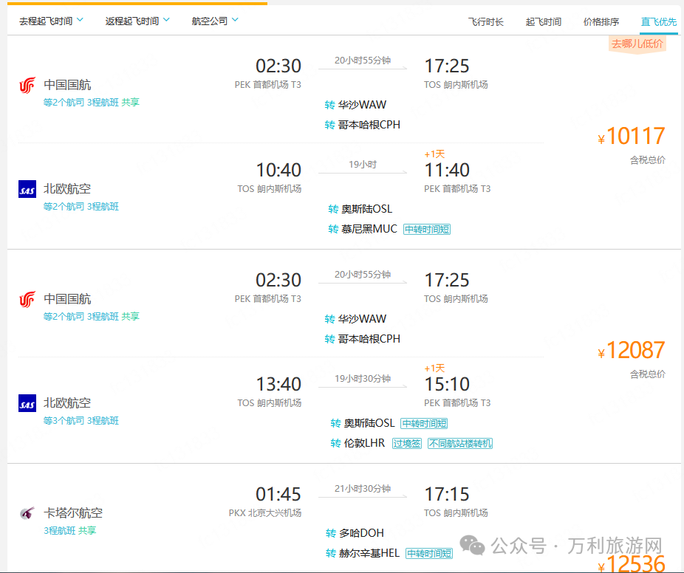684x573 pixels.
Task: Click 含税总价 label under ¥12087
Action: 648,374
